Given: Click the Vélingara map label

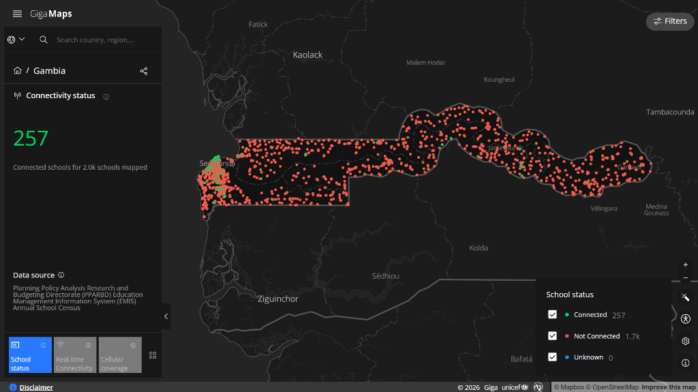Looking at the screenshot, I should [604, 209].
